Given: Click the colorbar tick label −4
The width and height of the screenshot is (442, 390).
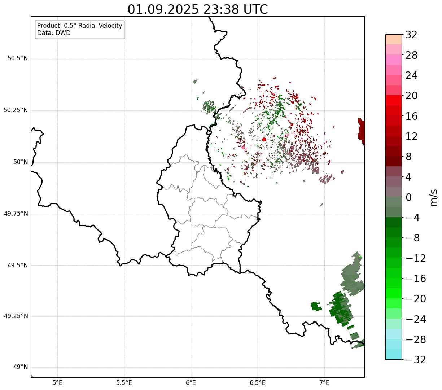Looking at the screenshot, I should [412, 218].
